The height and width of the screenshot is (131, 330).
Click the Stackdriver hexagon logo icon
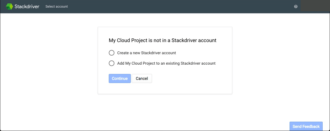(x=10, y=6)
